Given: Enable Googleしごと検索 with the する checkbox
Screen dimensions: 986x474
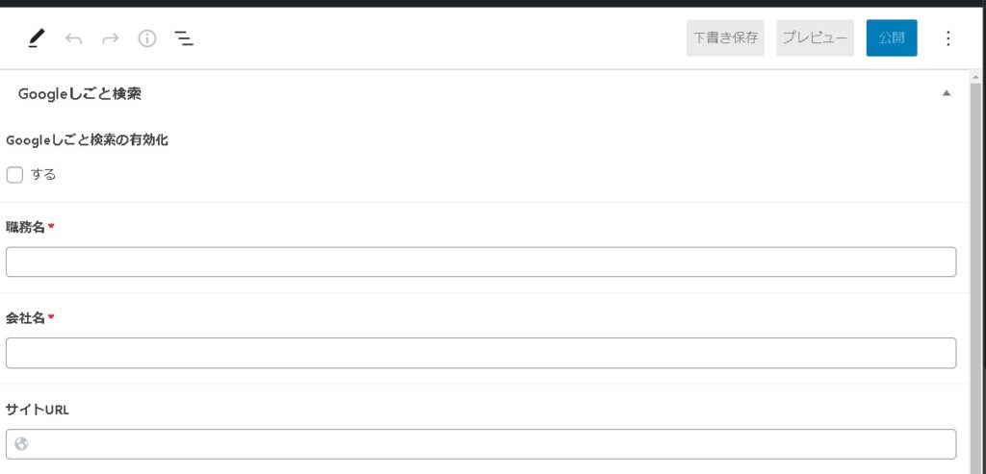Looking at the screenshot, I should click(14, 175).
